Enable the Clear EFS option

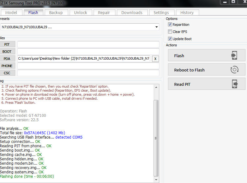[x=170, y=31]
